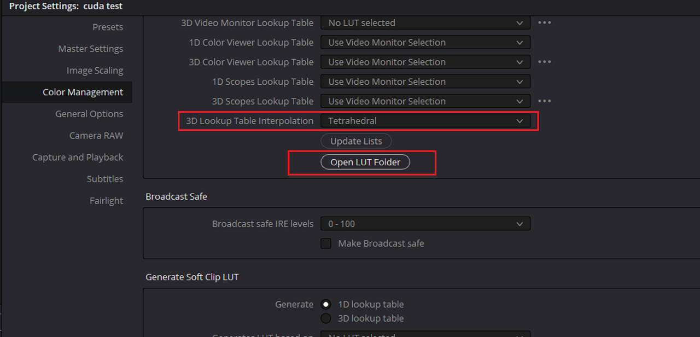Expand the 3D Scopes Lookup Table dropdown
Viewport: 700px width, 337px height.
(x=425, y=101)
